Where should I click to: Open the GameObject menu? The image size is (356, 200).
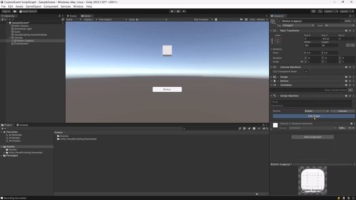[33, 6]
